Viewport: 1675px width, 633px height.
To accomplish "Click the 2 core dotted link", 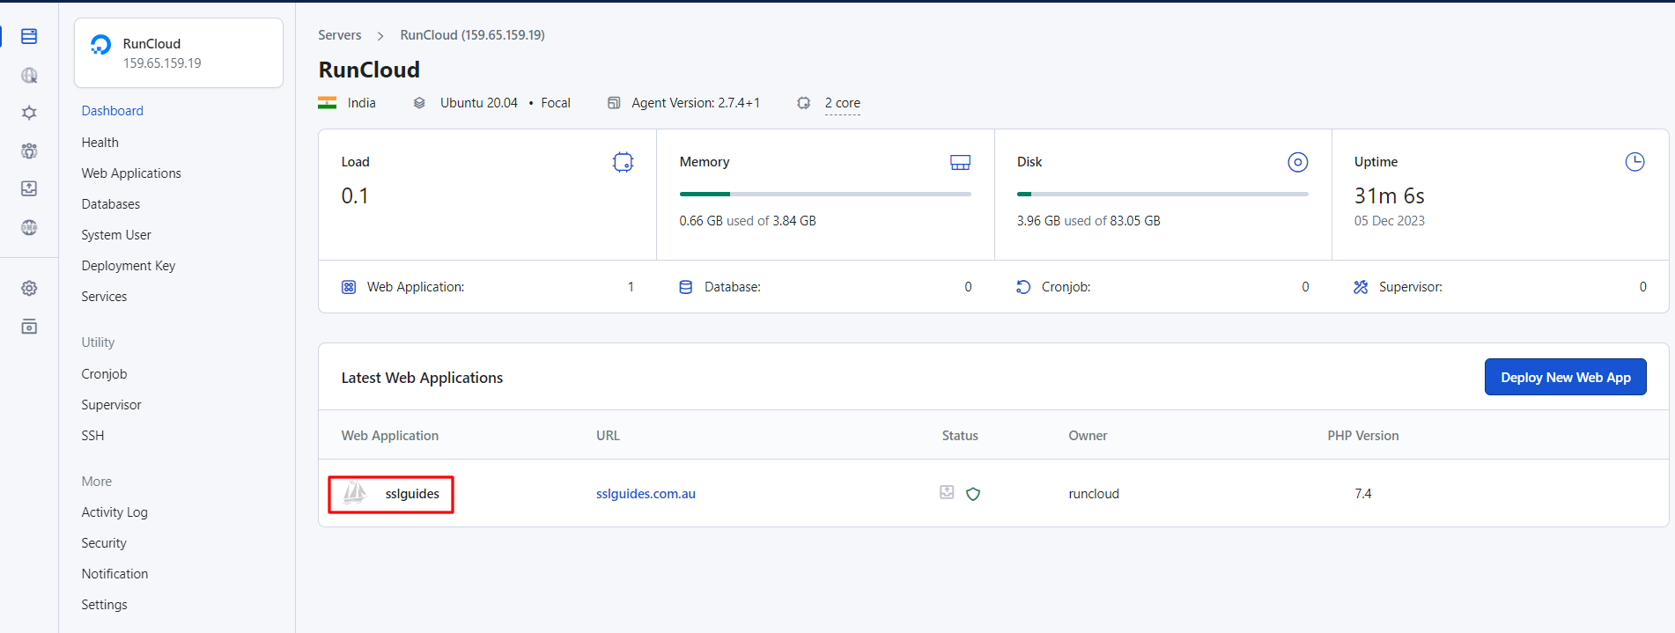I will [843, 104].
